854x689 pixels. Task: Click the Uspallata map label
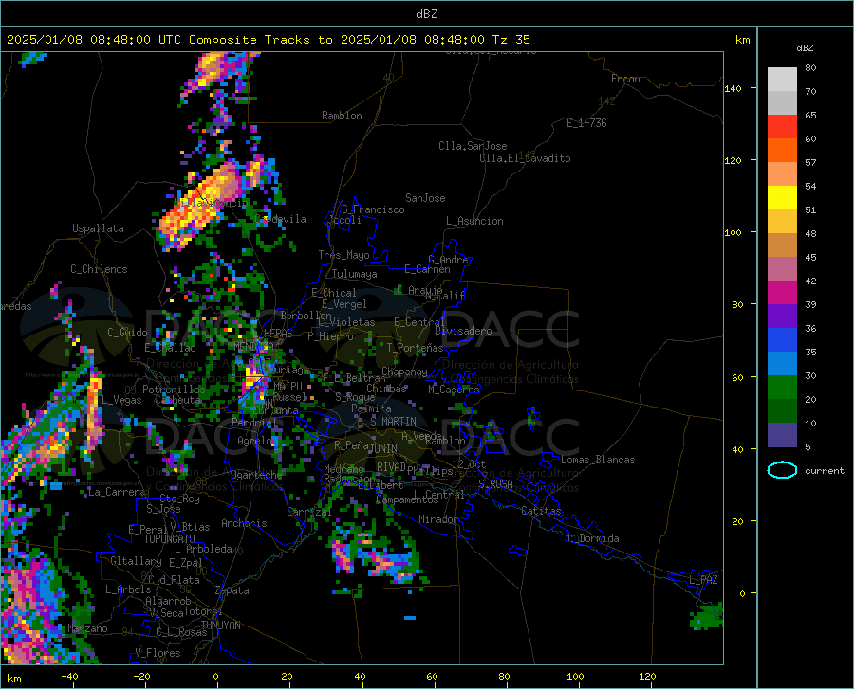coord(98,228)
